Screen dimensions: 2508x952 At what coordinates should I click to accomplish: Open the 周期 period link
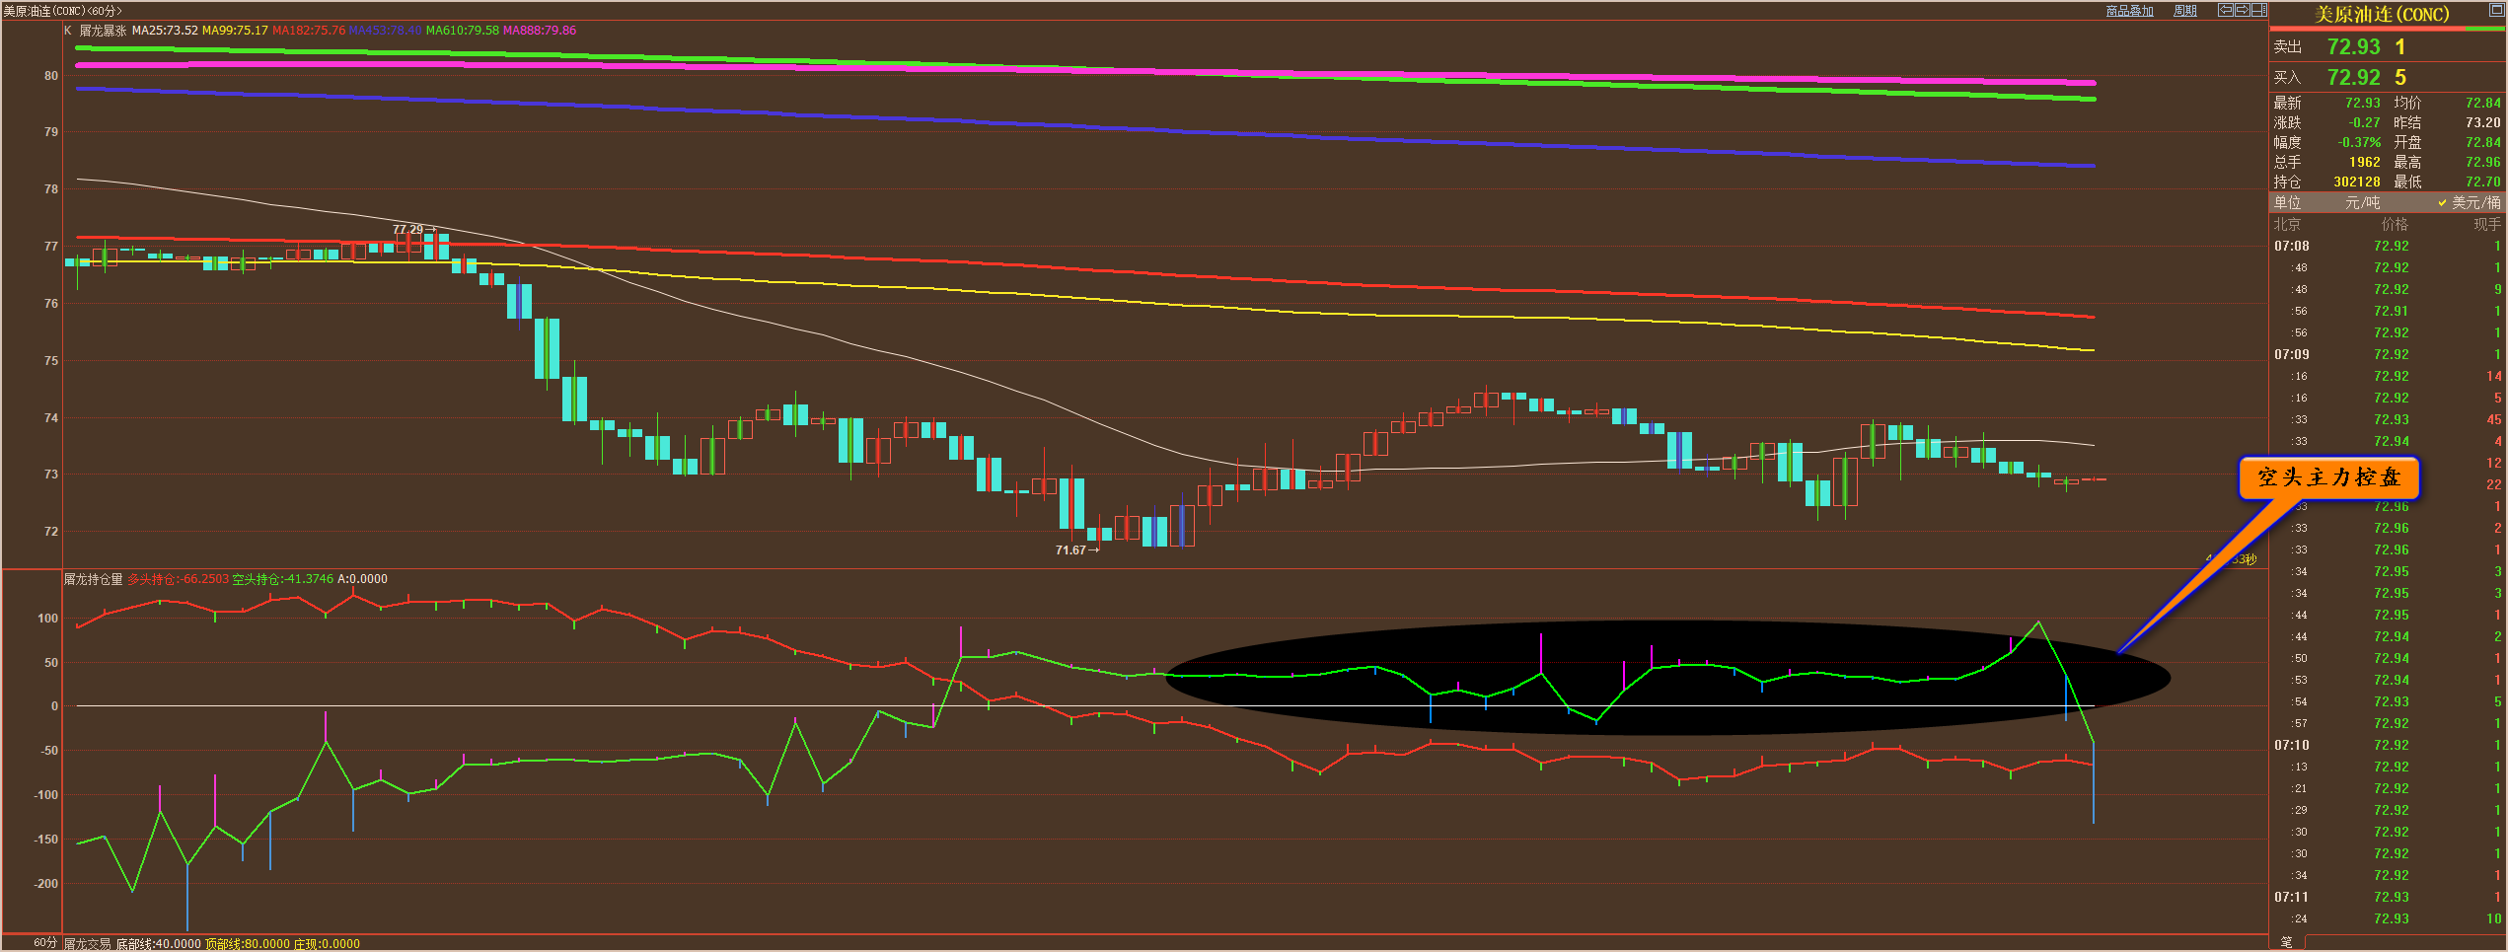pos(2185,11)
